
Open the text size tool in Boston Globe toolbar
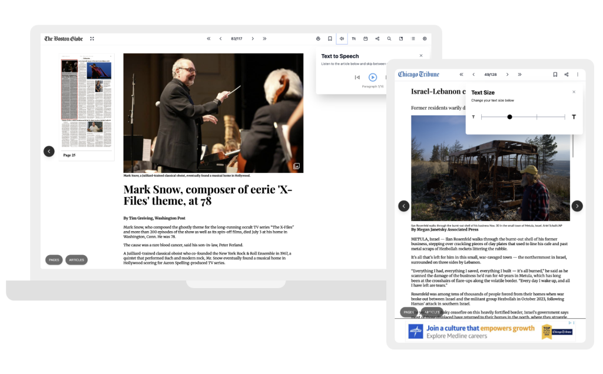(x=354, y=39)
